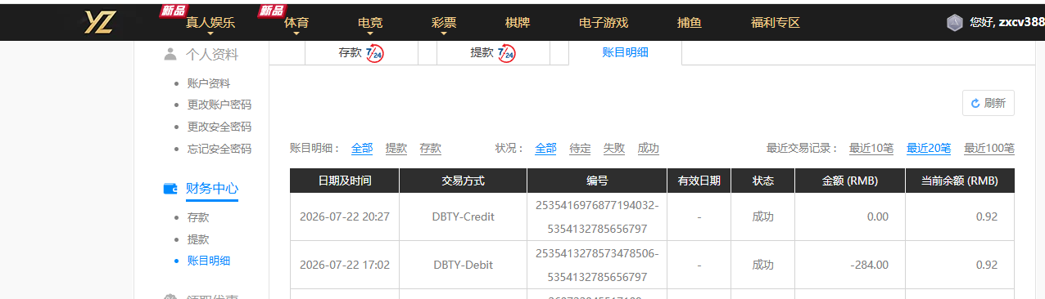Viewport: 1045px width, 299px height.
Task: Open 更改账户密码 in sidebar
Action: (x=219, y=105)
